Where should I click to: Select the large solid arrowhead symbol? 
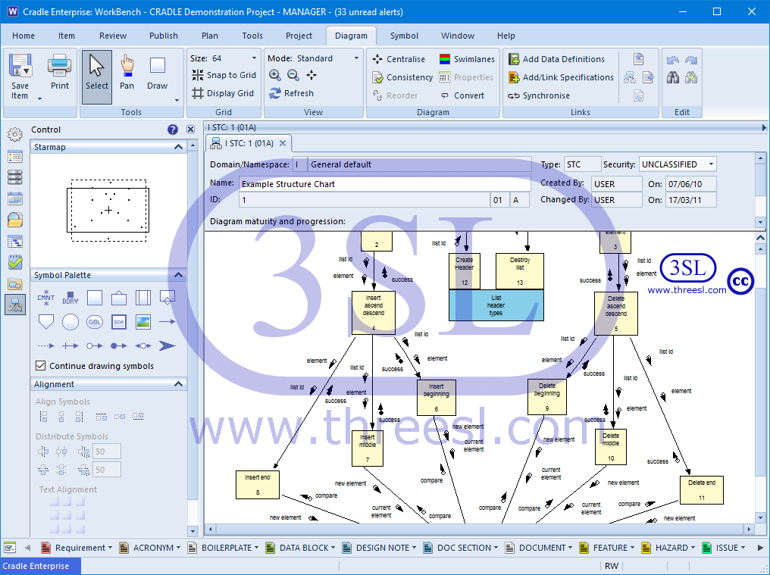(x=167, y=345)
